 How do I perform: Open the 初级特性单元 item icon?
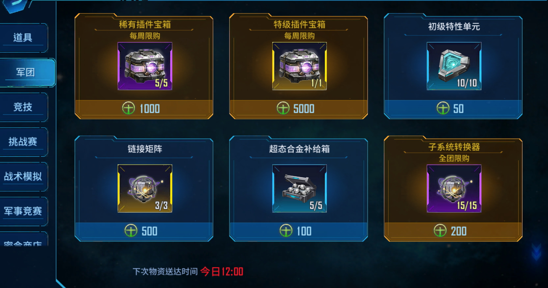point(454,66)
